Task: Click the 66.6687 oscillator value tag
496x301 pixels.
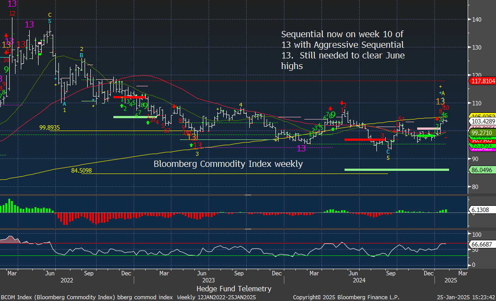Action: coord(482,245)
